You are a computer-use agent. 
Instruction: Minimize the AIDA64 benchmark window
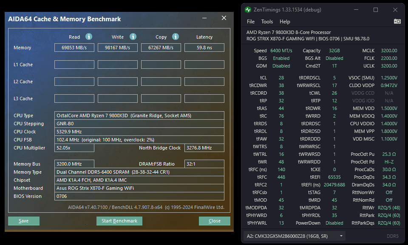pos(204,18)
